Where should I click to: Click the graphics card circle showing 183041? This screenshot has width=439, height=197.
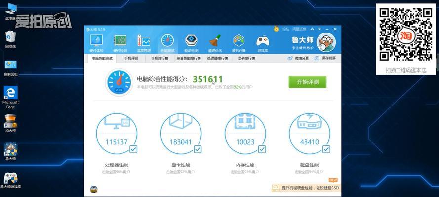181,133
